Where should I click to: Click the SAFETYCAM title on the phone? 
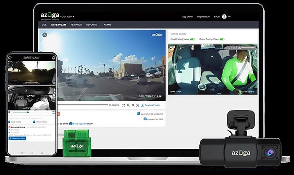[x=32, y=57]
